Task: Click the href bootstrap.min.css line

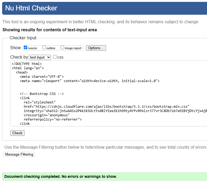Action: click(107, 107)
